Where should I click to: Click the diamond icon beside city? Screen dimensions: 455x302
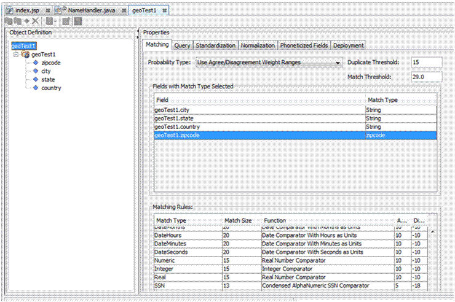pos(36,71)
